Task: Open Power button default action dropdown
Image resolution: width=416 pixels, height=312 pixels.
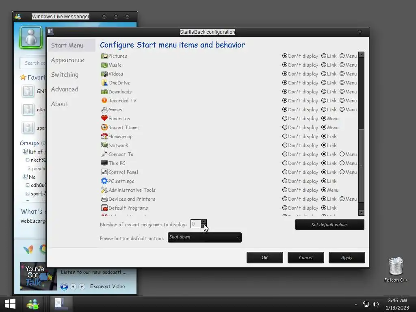Action: pos(205,237)
